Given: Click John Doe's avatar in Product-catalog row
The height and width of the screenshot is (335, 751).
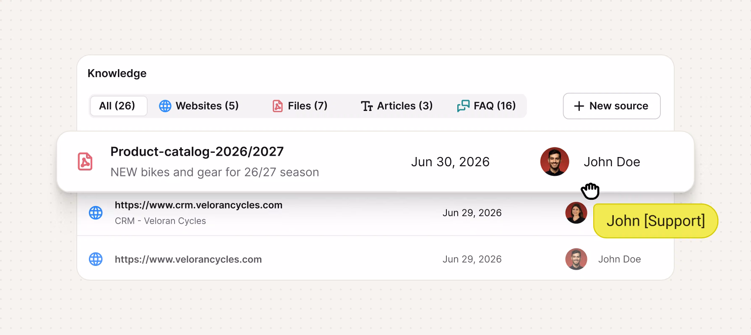Looking at the screenshot, I should point(555,162).
